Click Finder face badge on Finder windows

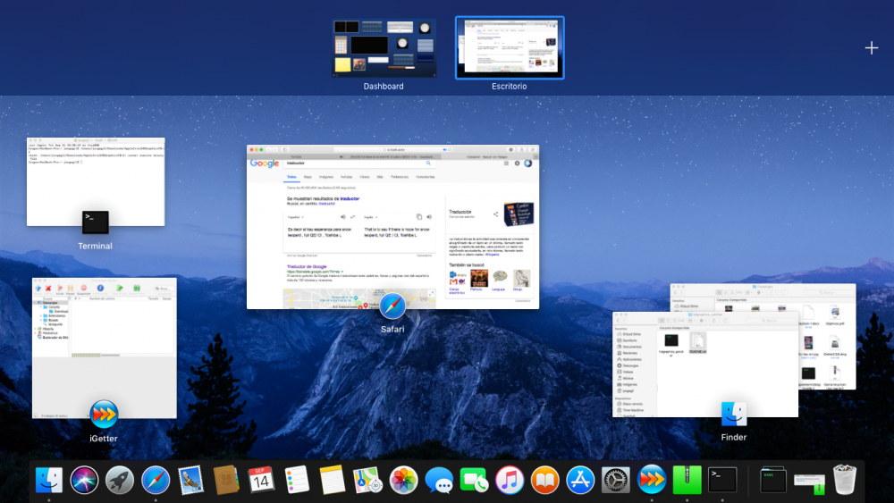point(734,415)
